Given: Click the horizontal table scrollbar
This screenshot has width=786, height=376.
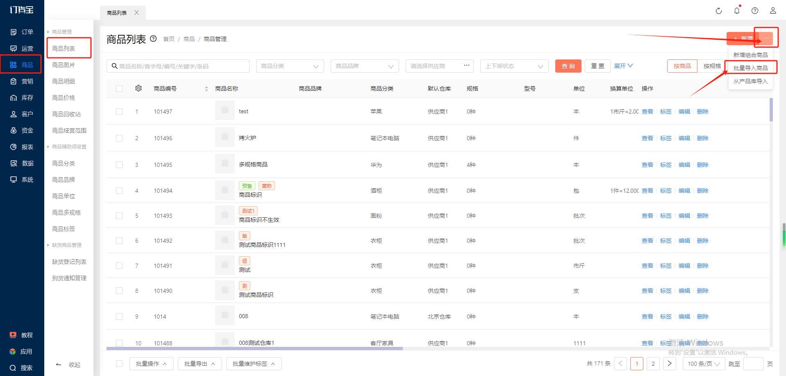Looking at the screenshot, I should point(254,349).
